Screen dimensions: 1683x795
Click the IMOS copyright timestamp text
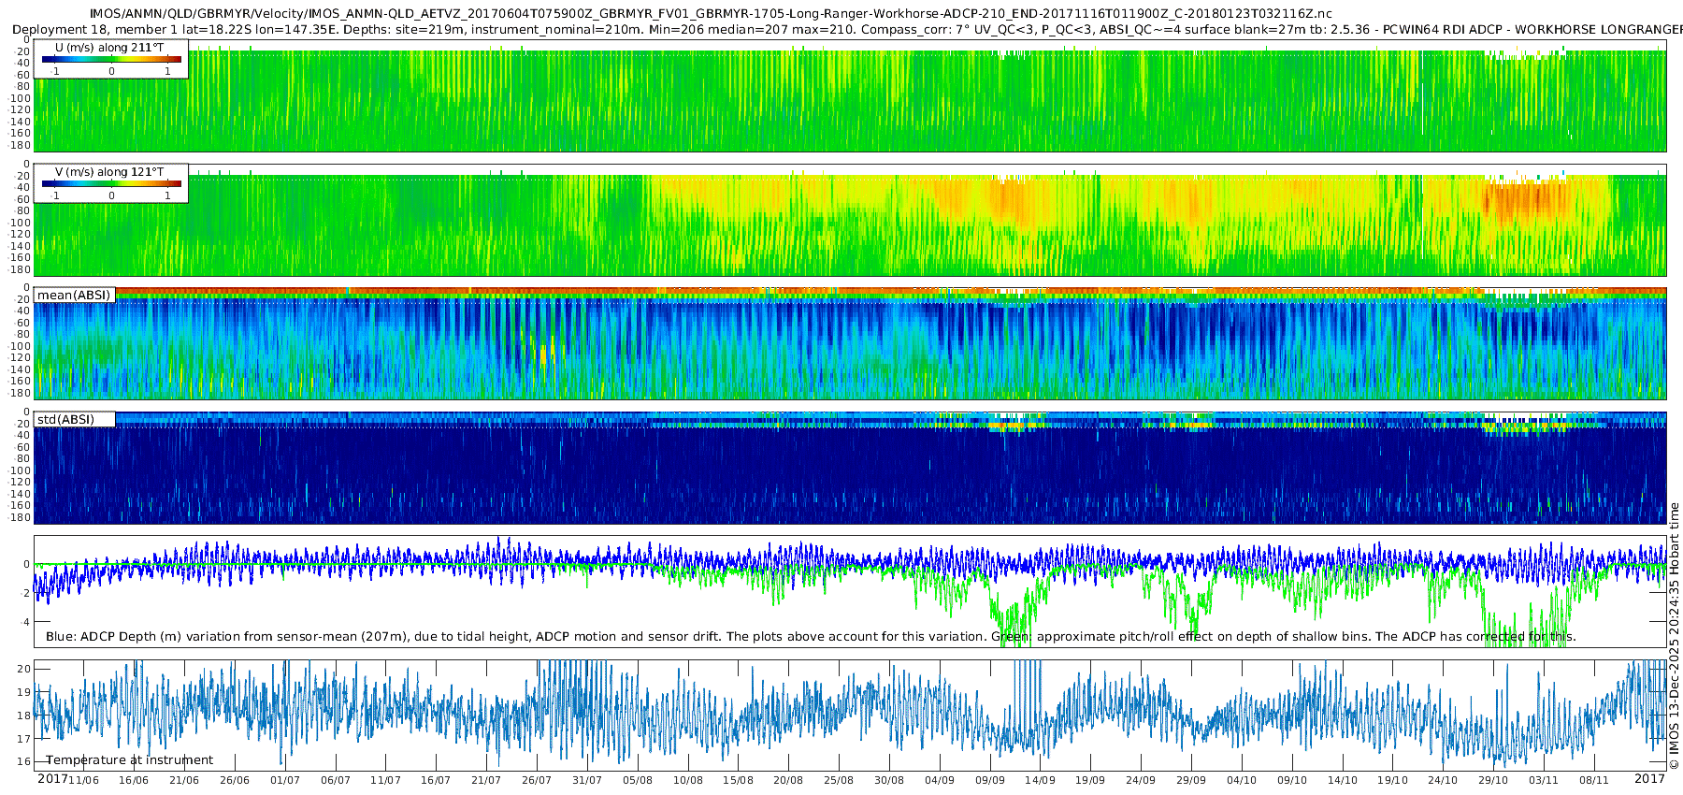[1674, 647]
